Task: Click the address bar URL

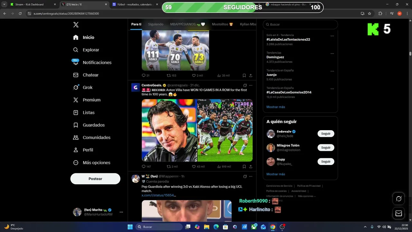Action: (x=66, y=14)
